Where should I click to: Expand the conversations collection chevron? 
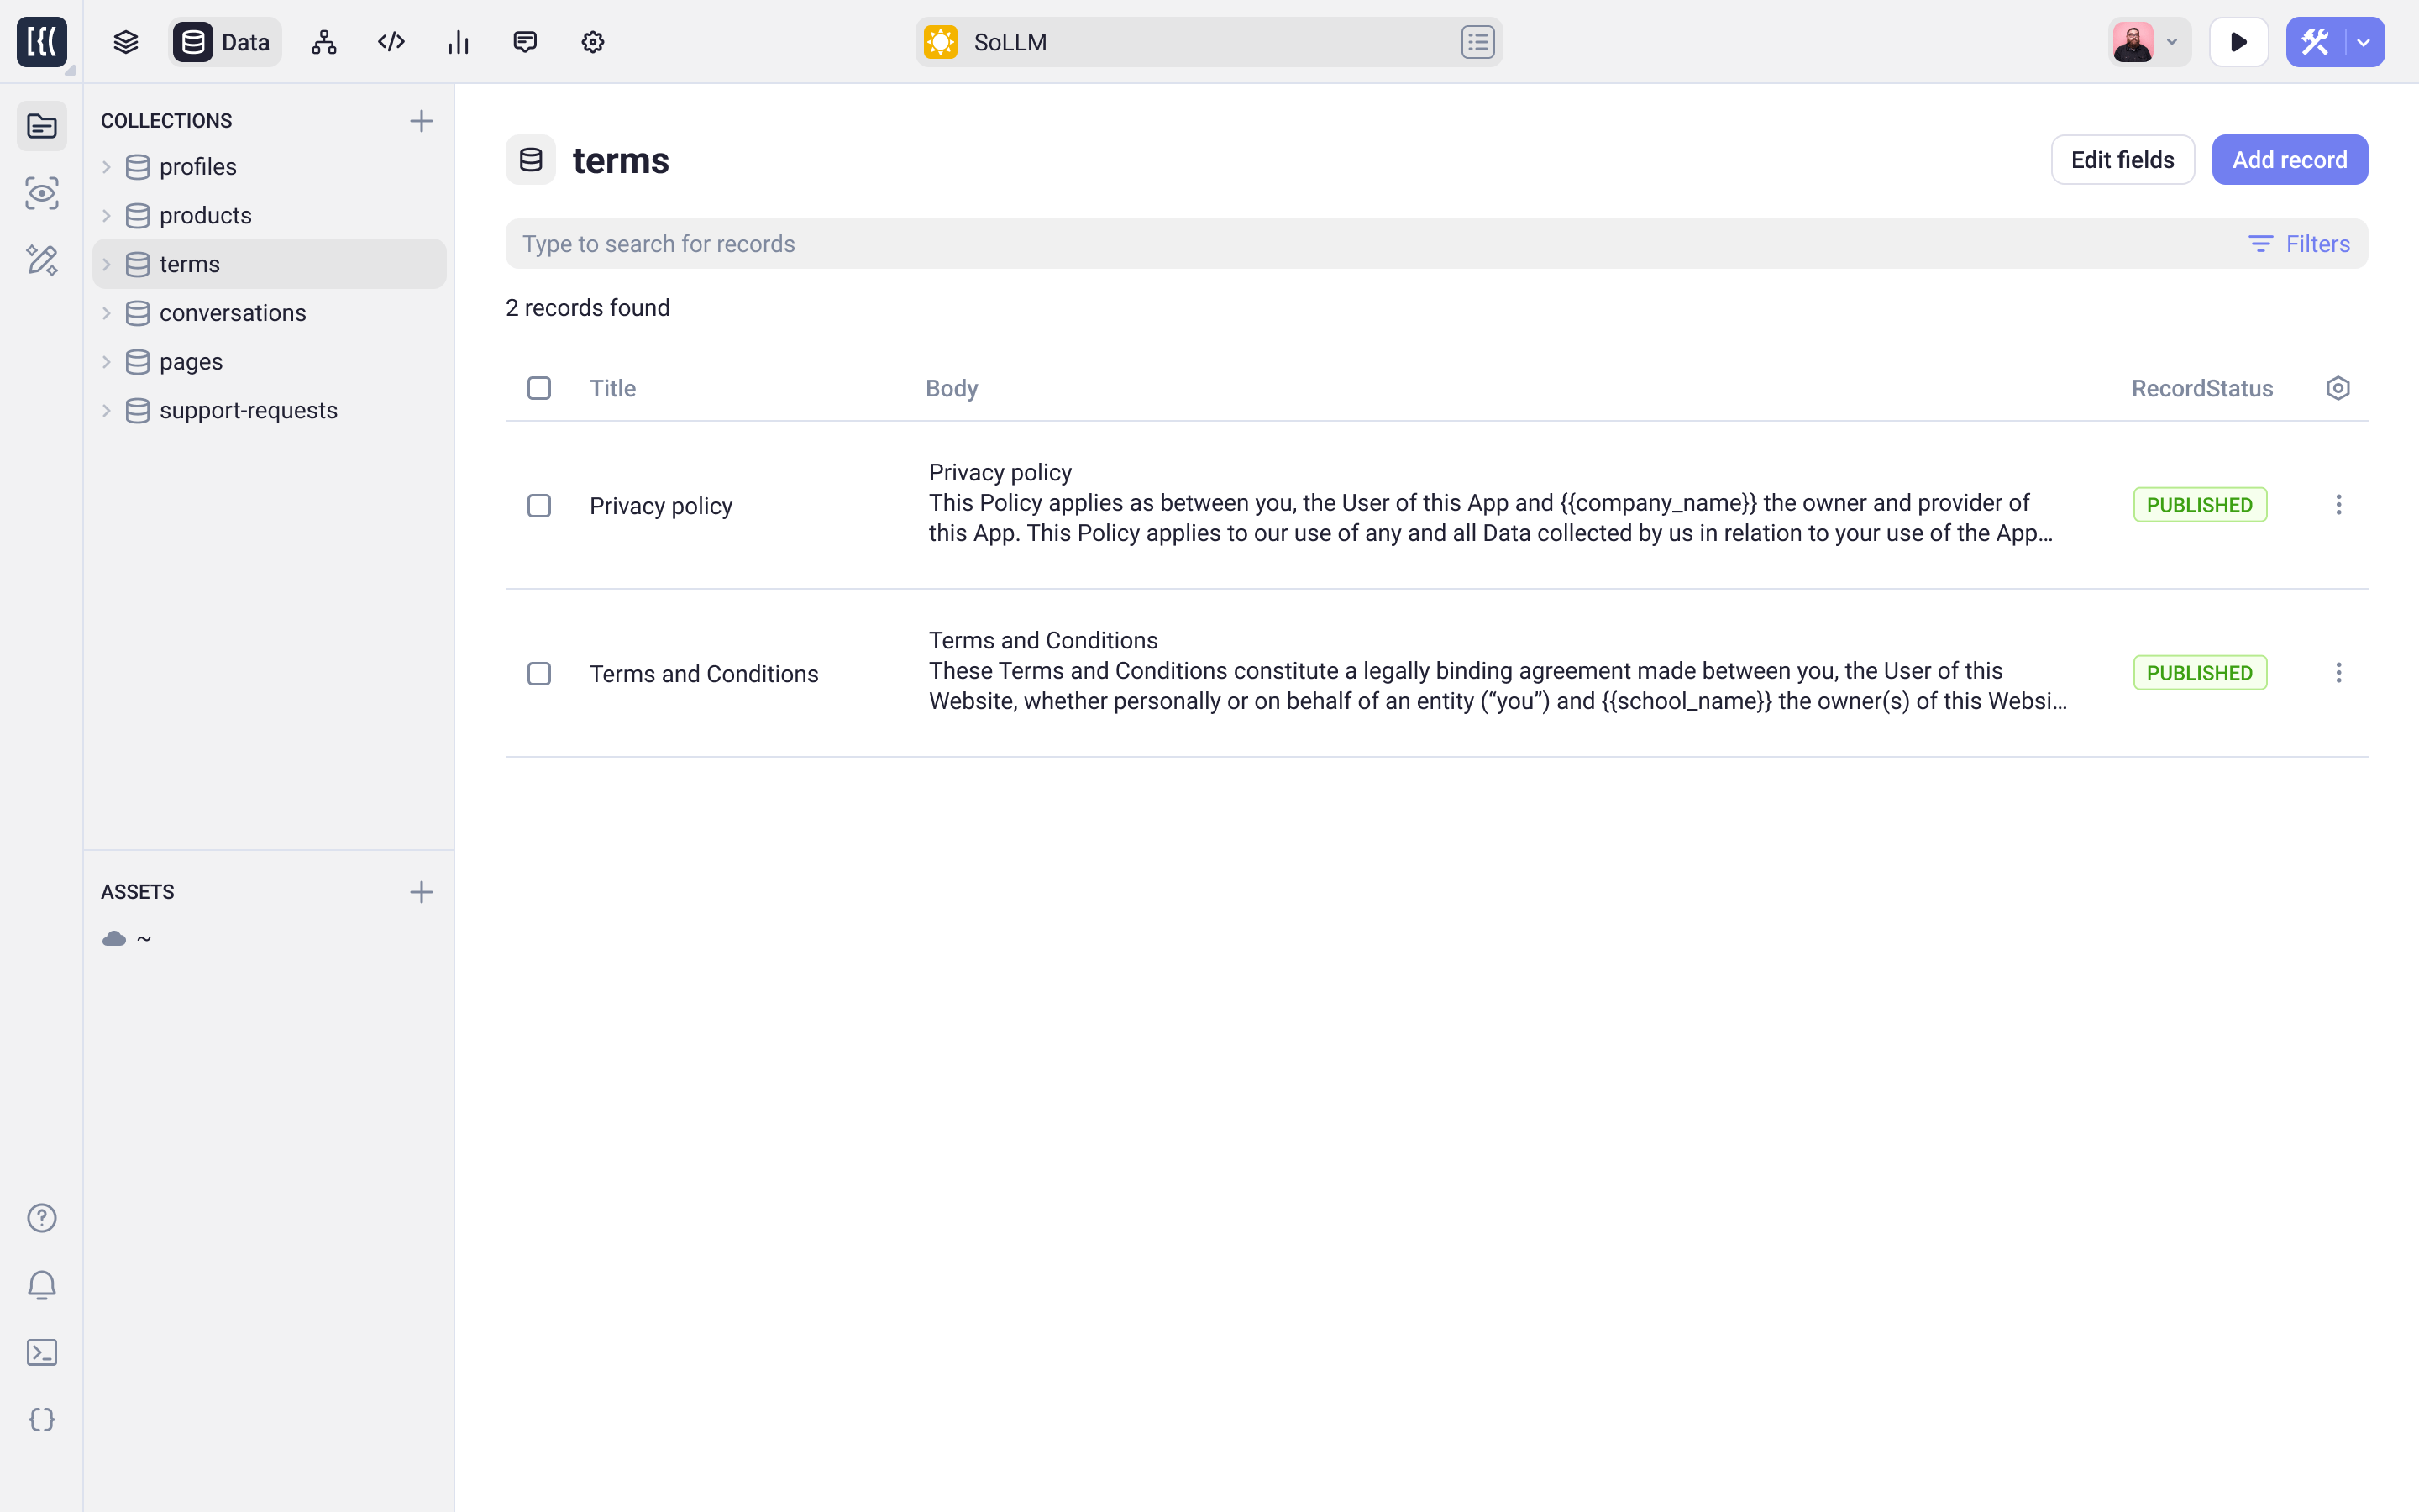click(x=106, y=313)
